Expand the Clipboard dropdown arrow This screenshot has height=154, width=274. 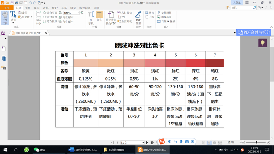point(31,17)
